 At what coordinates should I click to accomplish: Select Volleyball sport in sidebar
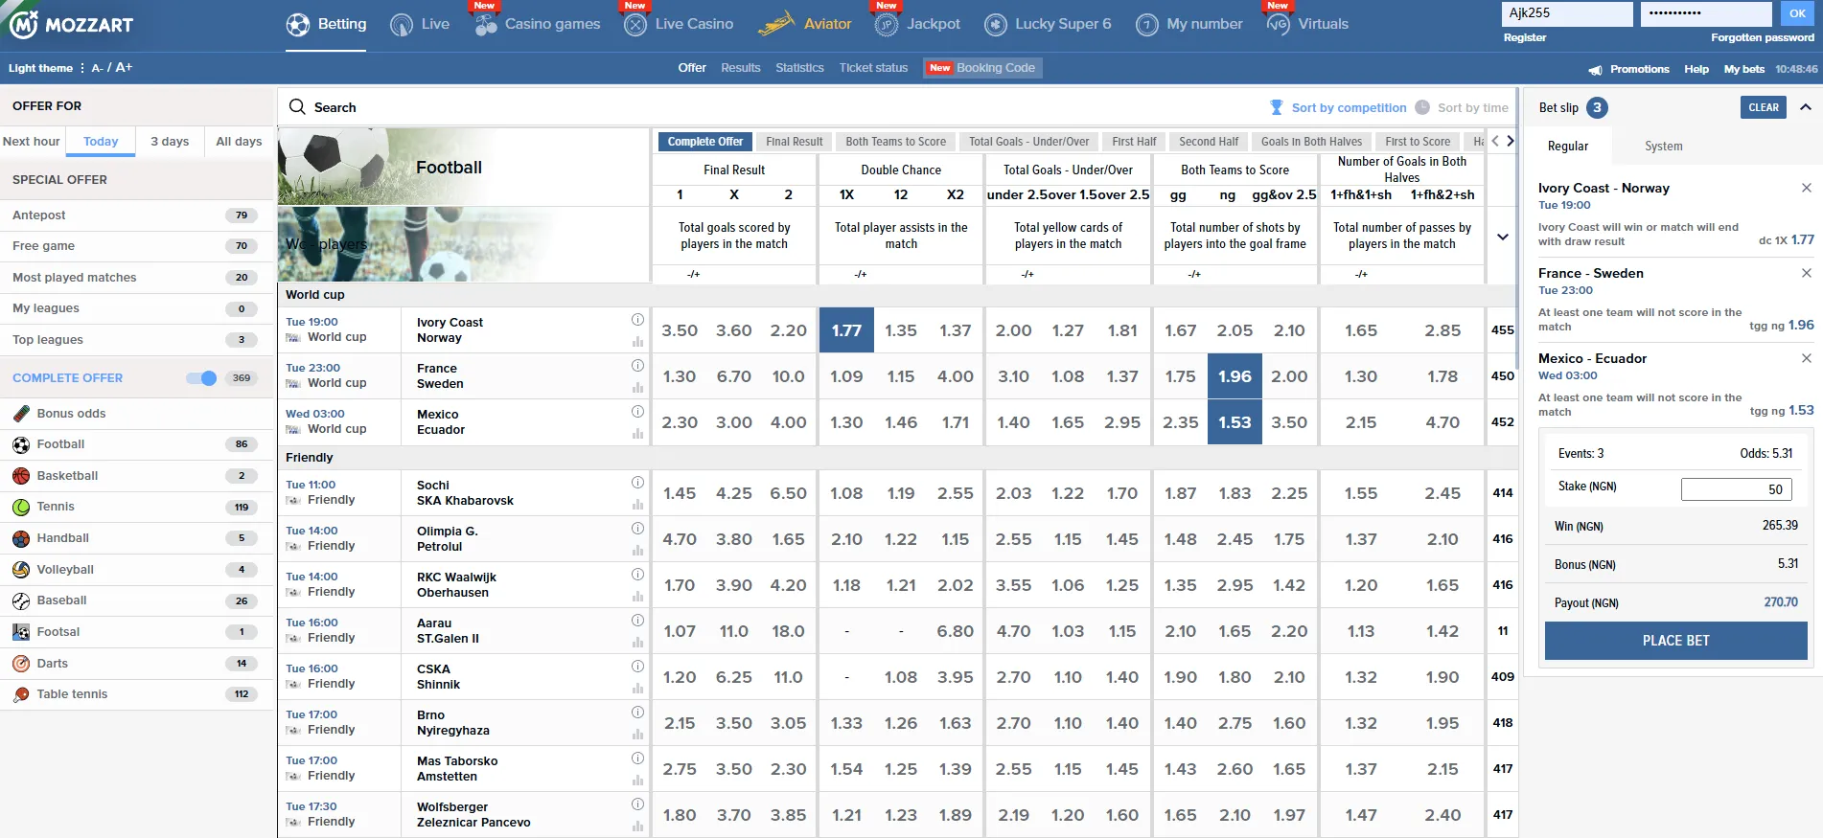pos(137,570)
